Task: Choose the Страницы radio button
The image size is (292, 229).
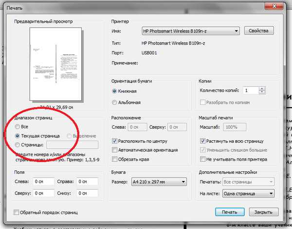Action: [18, 145]
